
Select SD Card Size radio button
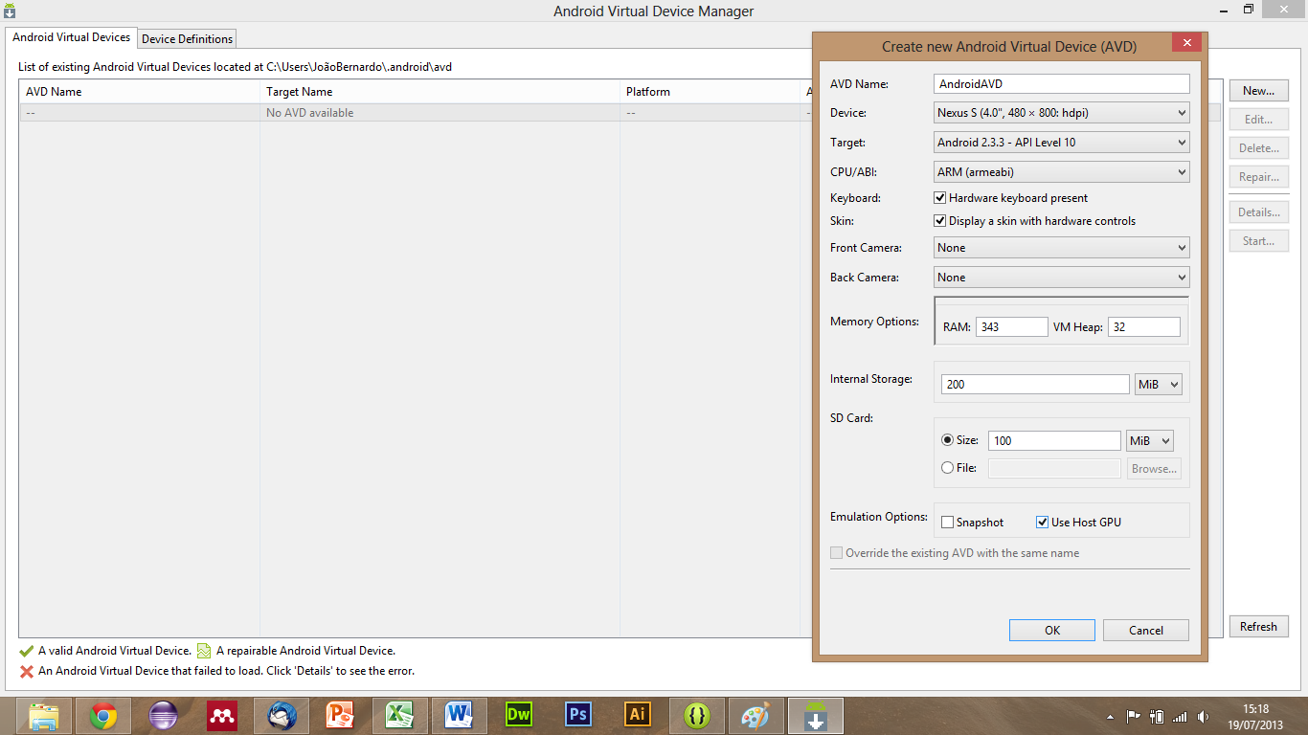pyautogui.click(x=948, y=440)
